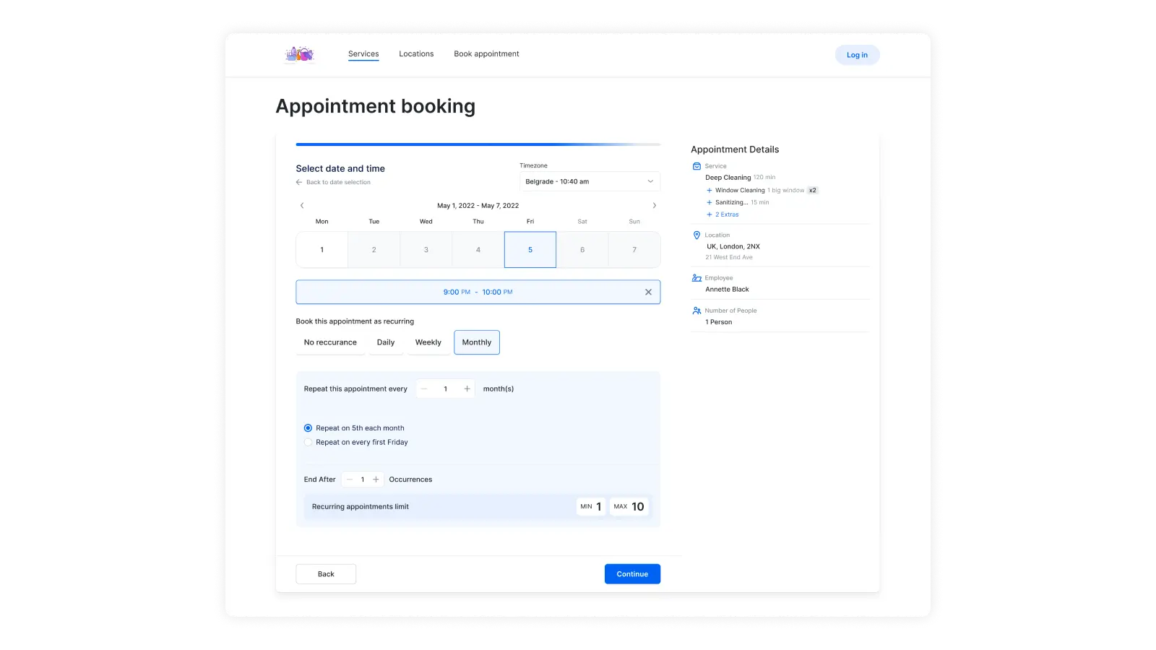The image size is (1156, 650).
Task: Choose No reccurance option
Action: point(330,342)
